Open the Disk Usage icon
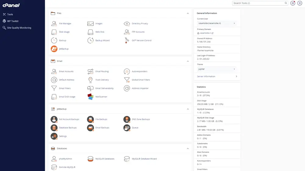 [54, 32]
